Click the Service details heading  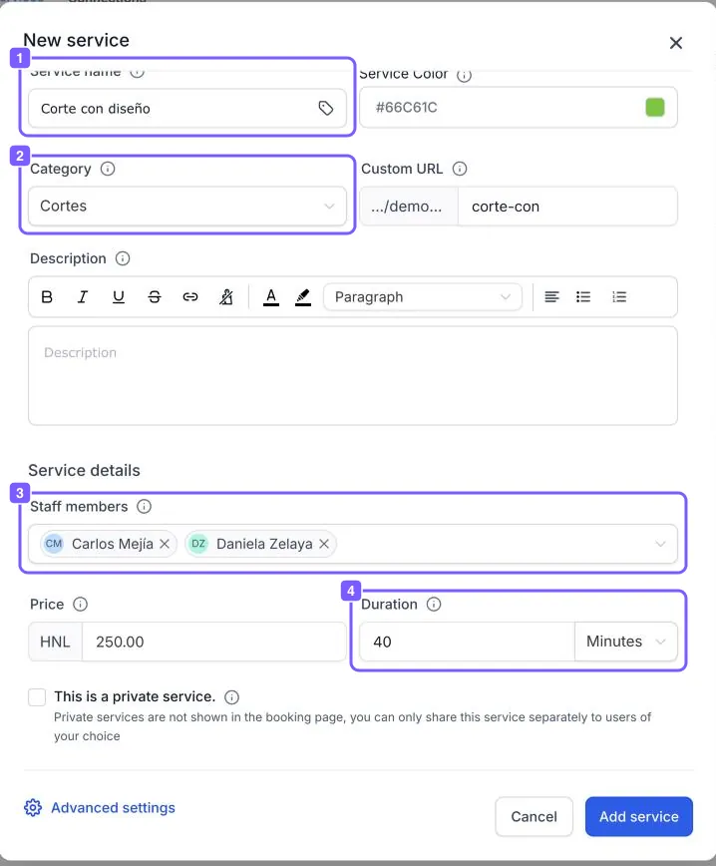point(84,471)
